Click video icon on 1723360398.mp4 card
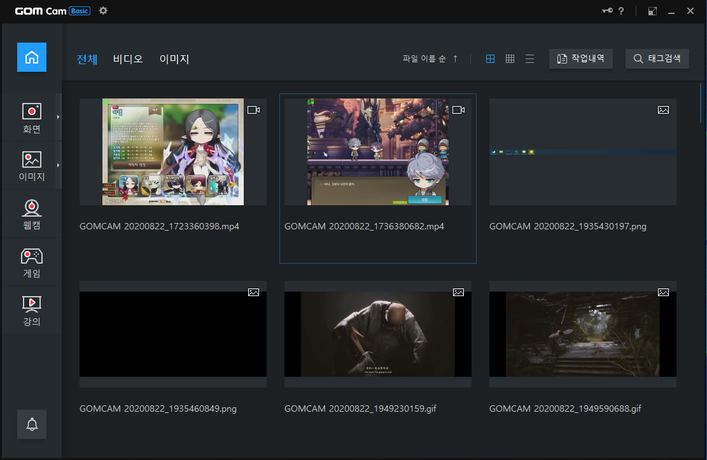Screen dimensions: 707x460 click(x=253, y=110)
